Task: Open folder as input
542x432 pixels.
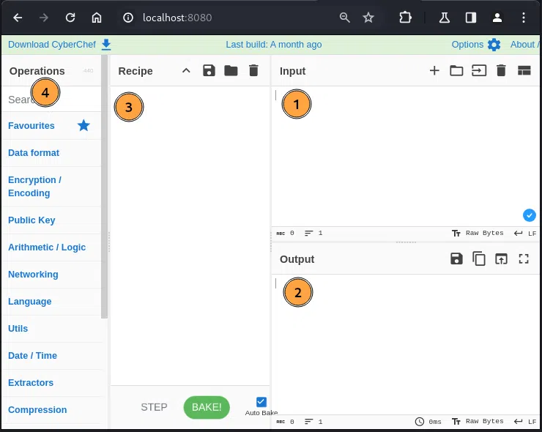Action: tap(456, 70)
